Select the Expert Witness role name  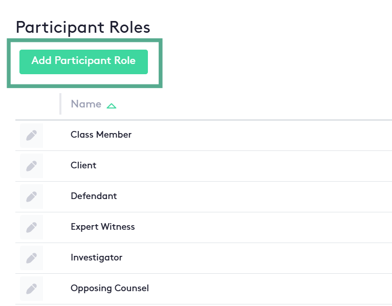point(102,227)
